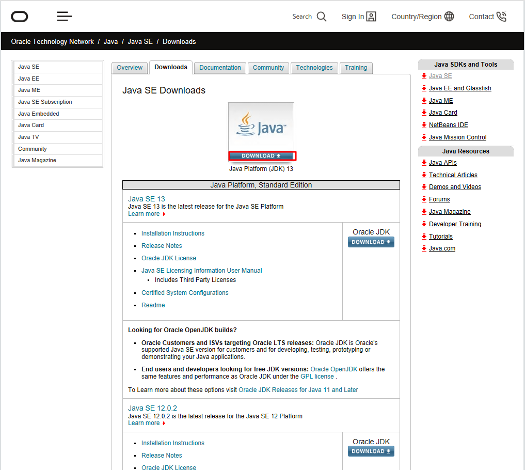525x470 pixels.
Task: Click Oracle JDK Download for Java SE 13
Action: (x=371, y=242)
